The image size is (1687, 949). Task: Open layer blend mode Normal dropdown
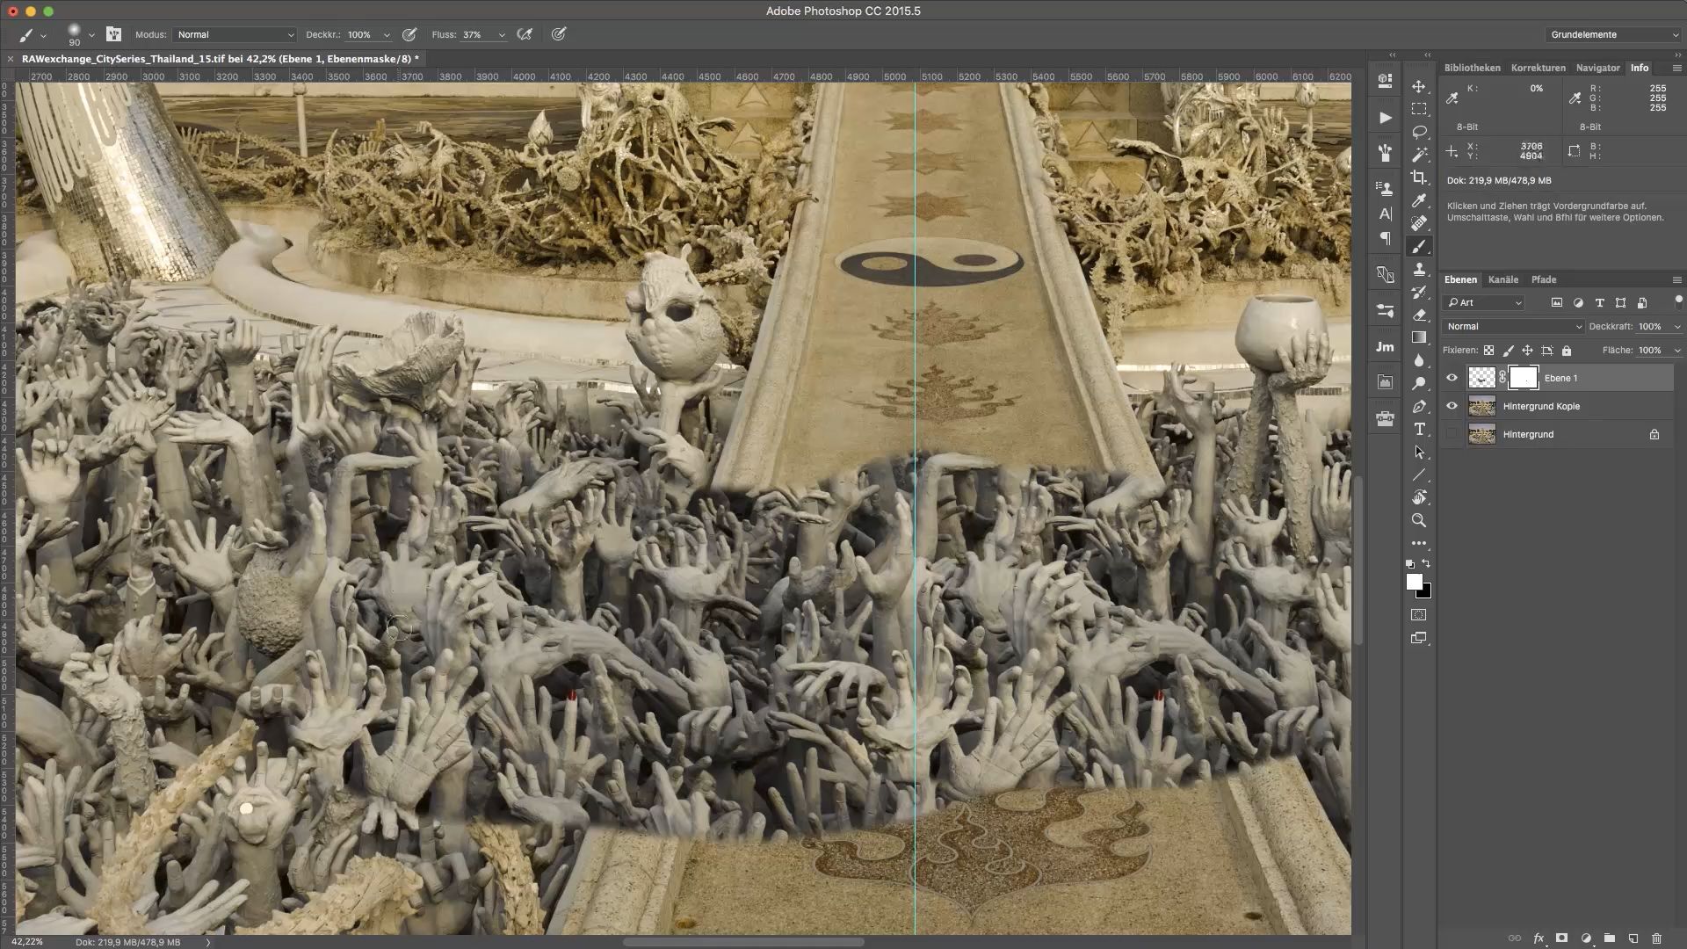(1513, 326)
